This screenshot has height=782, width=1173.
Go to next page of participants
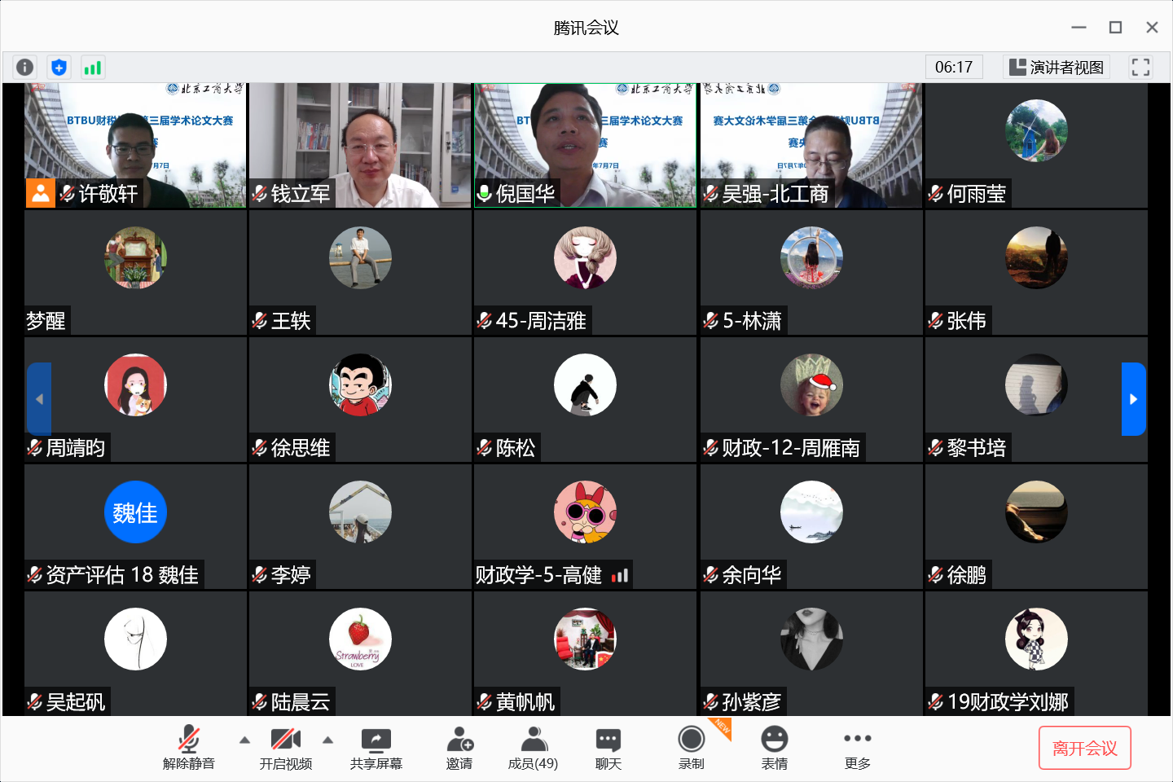tap(1133, 399)
